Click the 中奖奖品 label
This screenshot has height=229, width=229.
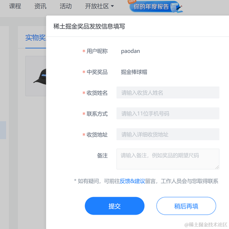97,72
